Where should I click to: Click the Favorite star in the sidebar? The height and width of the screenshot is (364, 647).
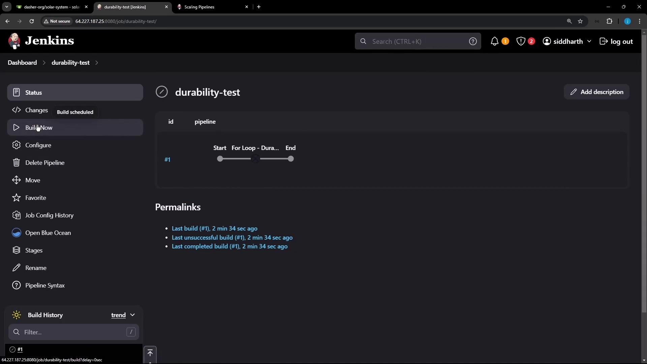tap(16, 198)
